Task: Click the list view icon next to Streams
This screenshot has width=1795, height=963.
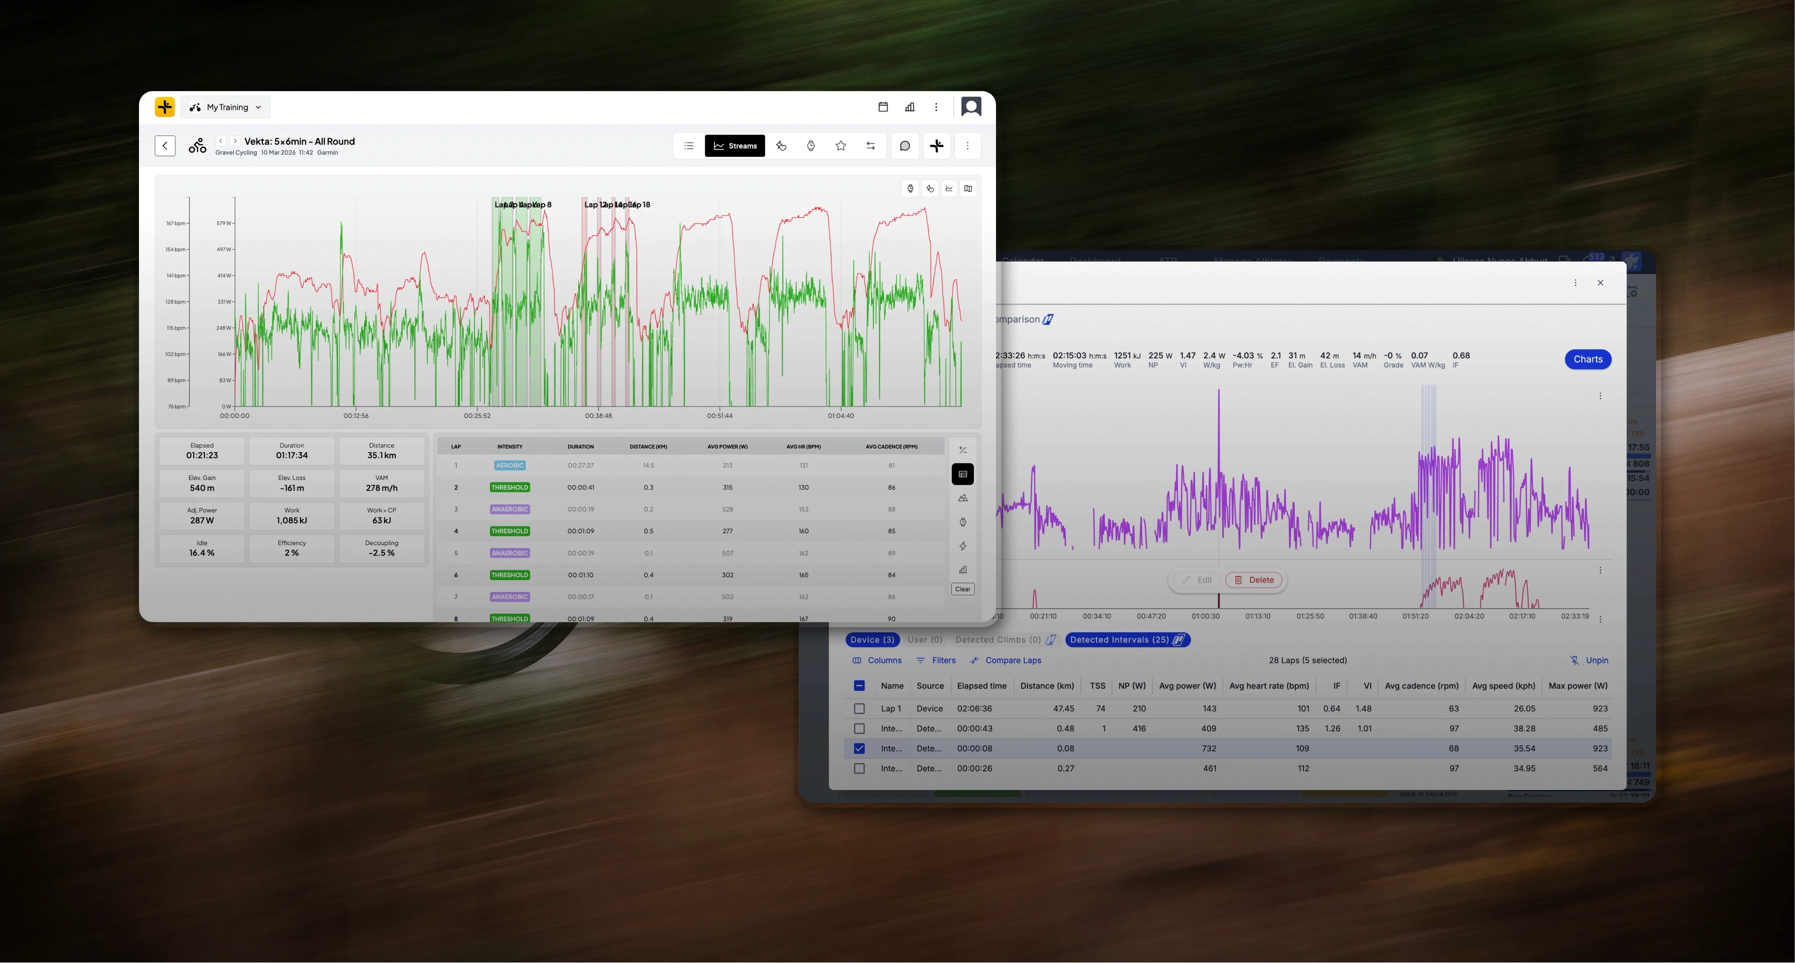Action: point(689,146)
